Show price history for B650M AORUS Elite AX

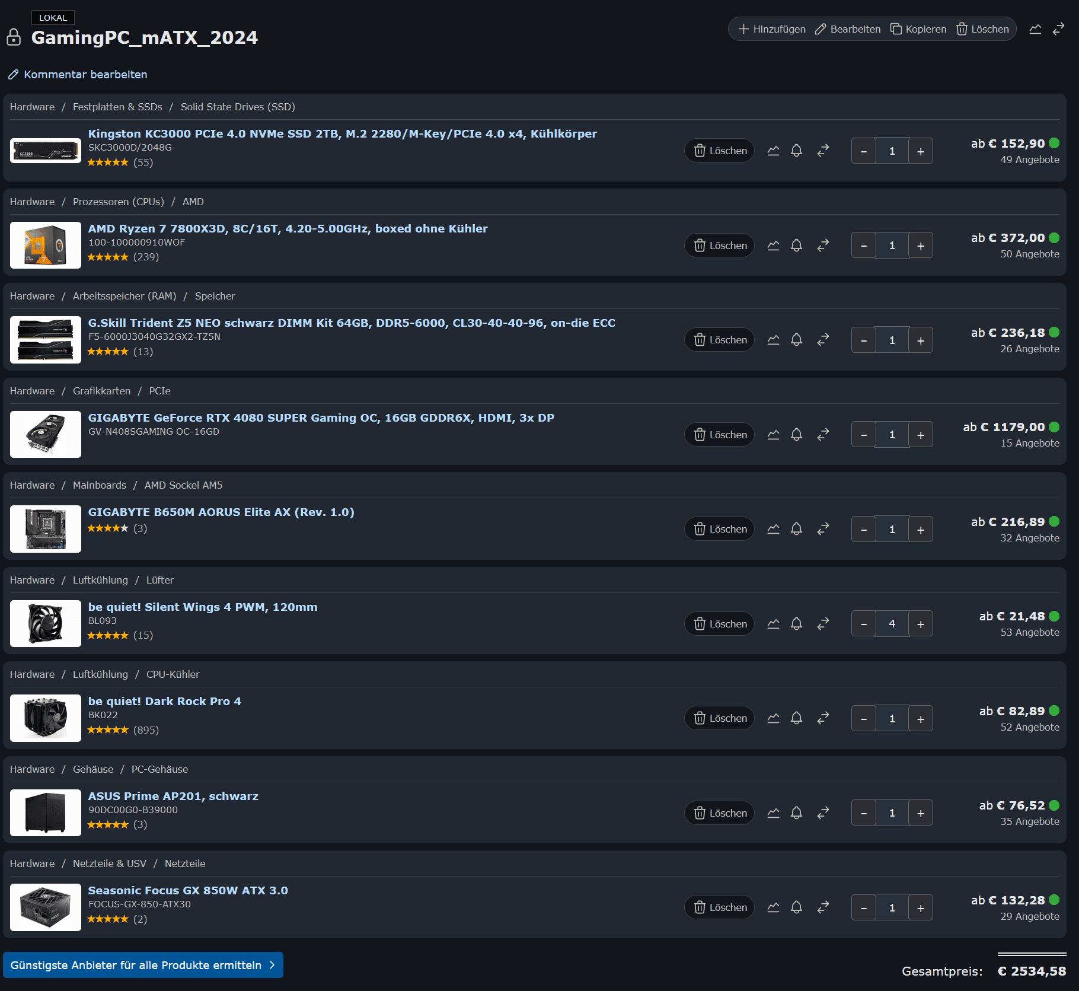(773, 529)
